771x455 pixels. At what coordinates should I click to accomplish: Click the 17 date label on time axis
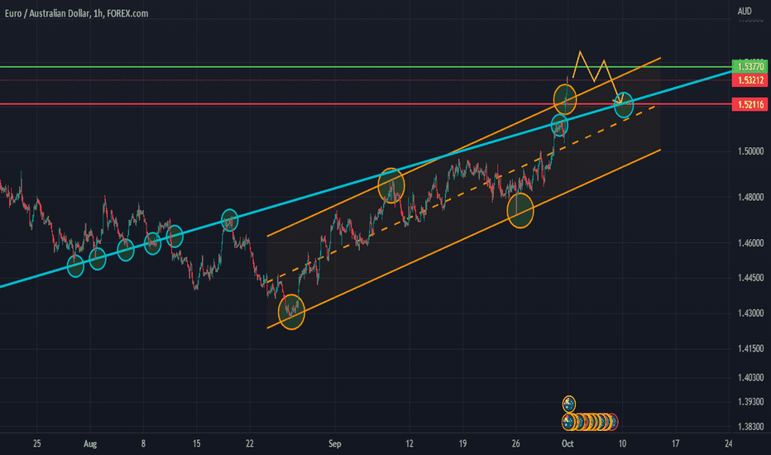pos(675,443)
